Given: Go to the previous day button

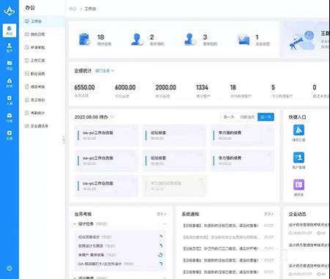Looking at the screenshot, I should pos(229,117).
